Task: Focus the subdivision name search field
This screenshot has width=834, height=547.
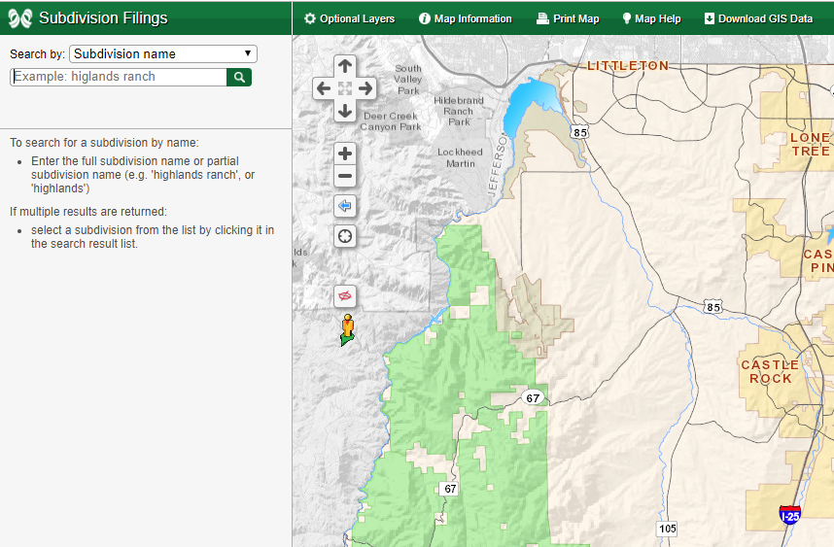Action: 119,77
